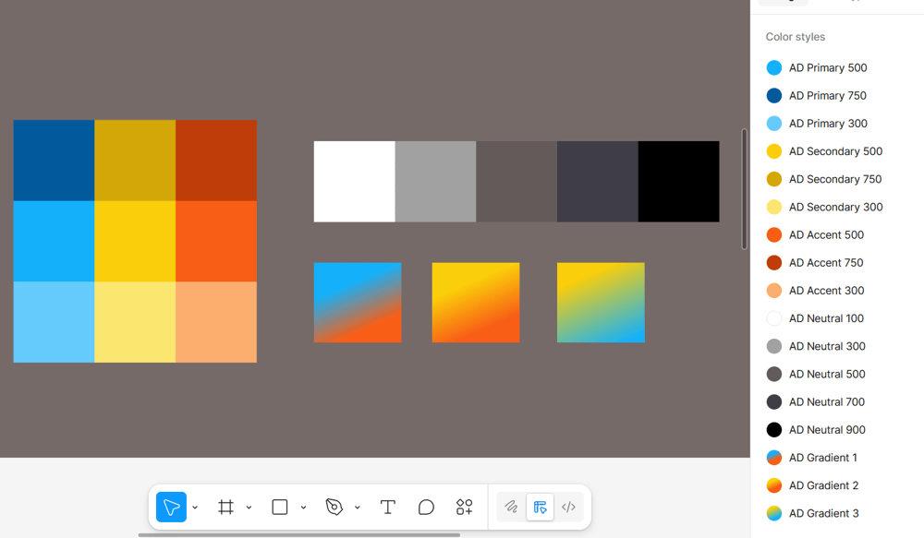Screen dimensions: 924x538
Task: Select the Comment tool
Action: point(426,507)
